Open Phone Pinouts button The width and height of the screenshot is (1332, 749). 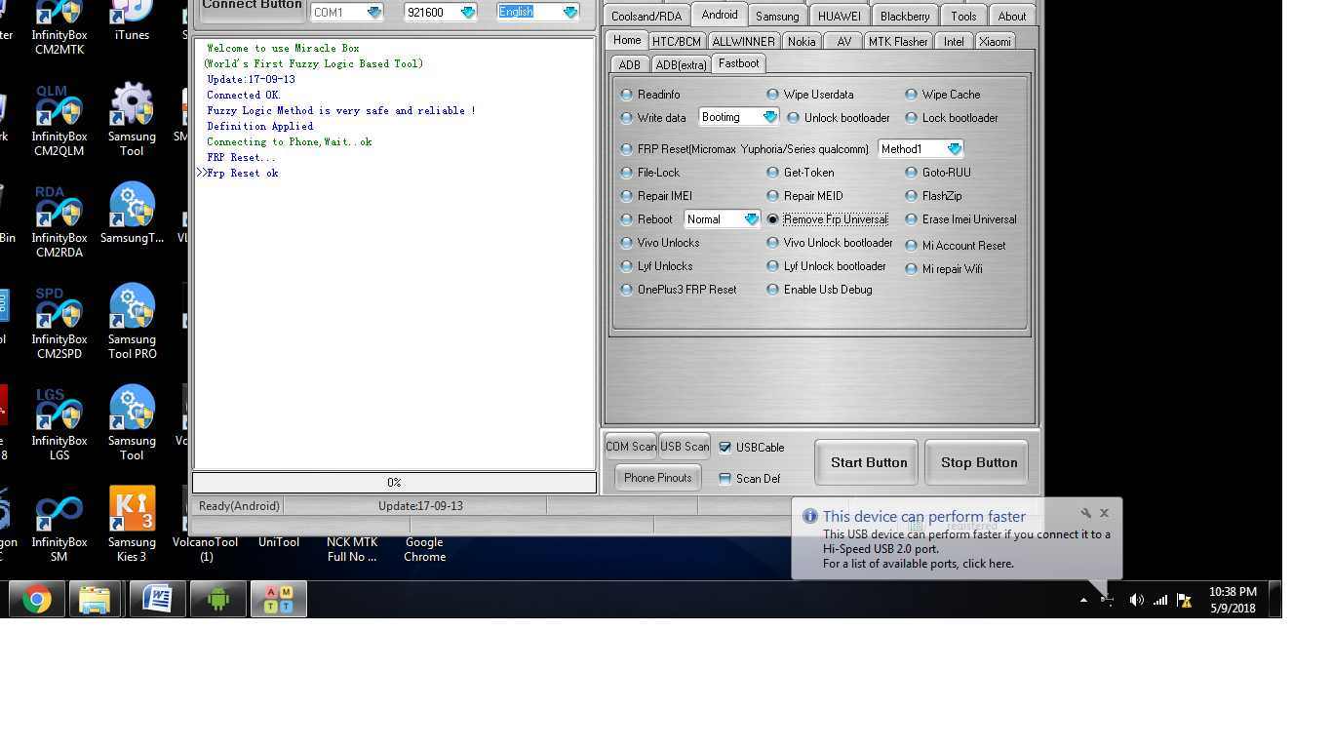click(658, 478)
